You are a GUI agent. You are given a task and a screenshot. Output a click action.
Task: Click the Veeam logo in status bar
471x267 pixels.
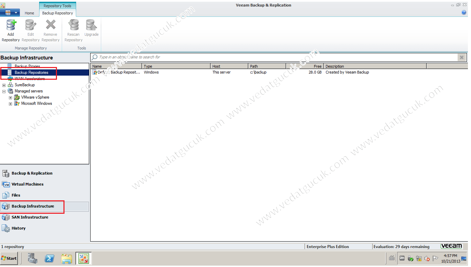(451, 246)
